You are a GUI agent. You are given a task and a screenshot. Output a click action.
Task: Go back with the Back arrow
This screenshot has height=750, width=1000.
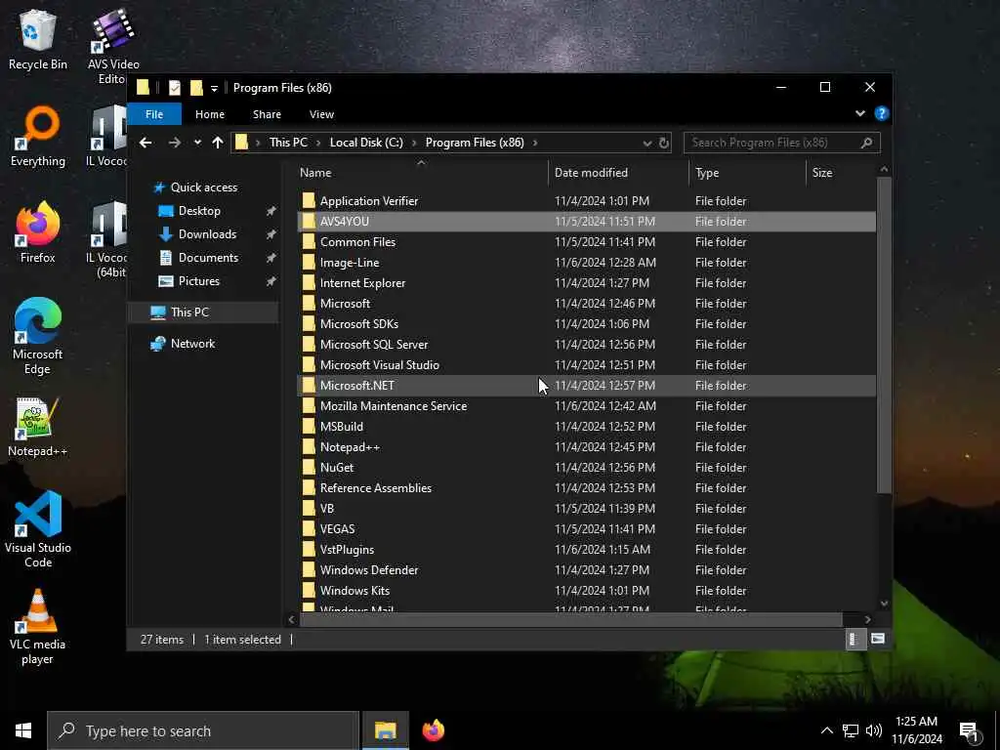146,143
